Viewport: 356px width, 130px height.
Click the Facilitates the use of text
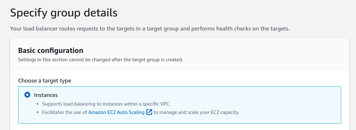pos(65,112)
